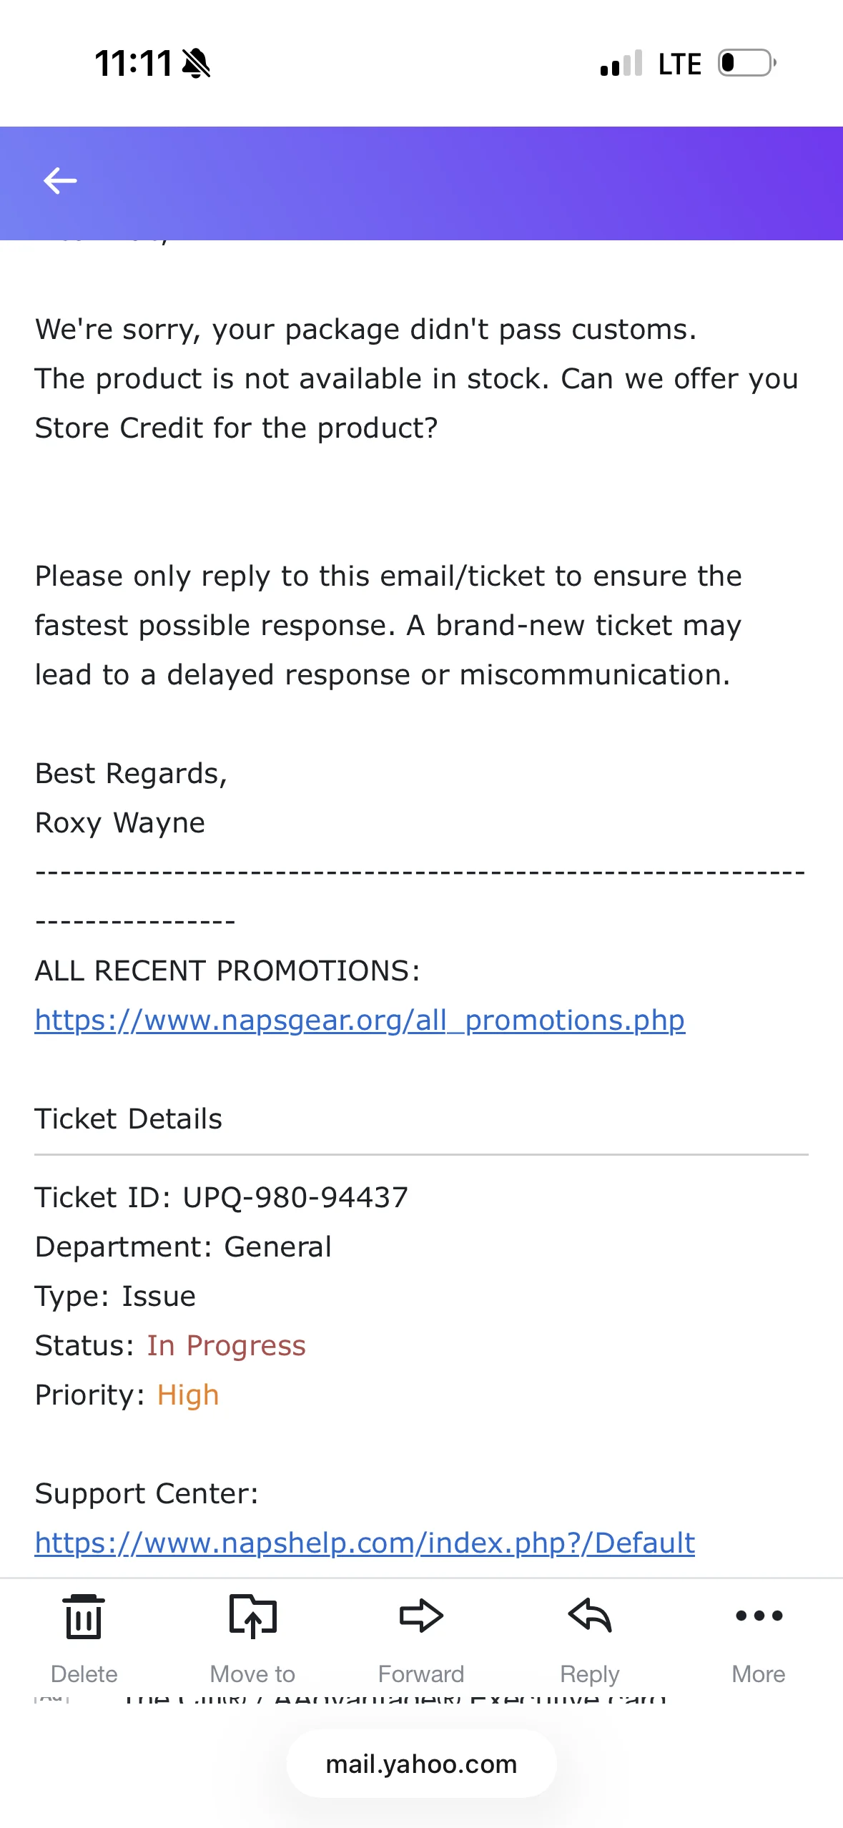Viewport: 843px width, 1828px height.
Task: Tap the Reply arrow icon
Action: coord(590,1616)
